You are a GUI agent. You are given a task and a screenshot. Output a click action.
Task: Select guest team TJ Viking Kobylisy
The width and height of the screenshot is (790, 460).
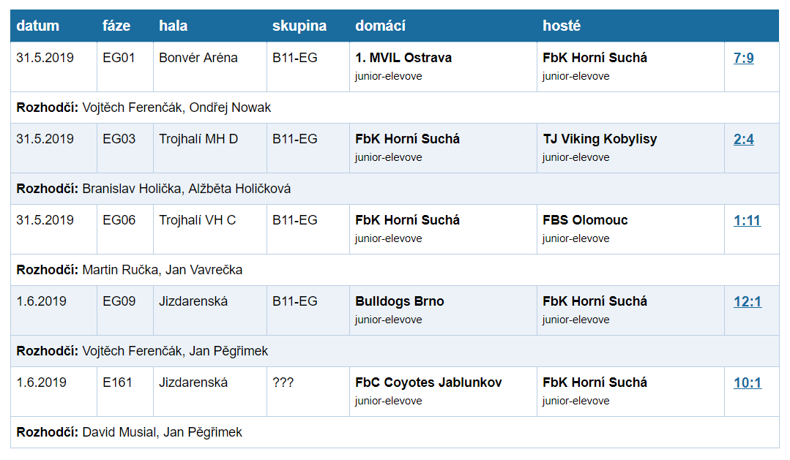click(600, 139)
